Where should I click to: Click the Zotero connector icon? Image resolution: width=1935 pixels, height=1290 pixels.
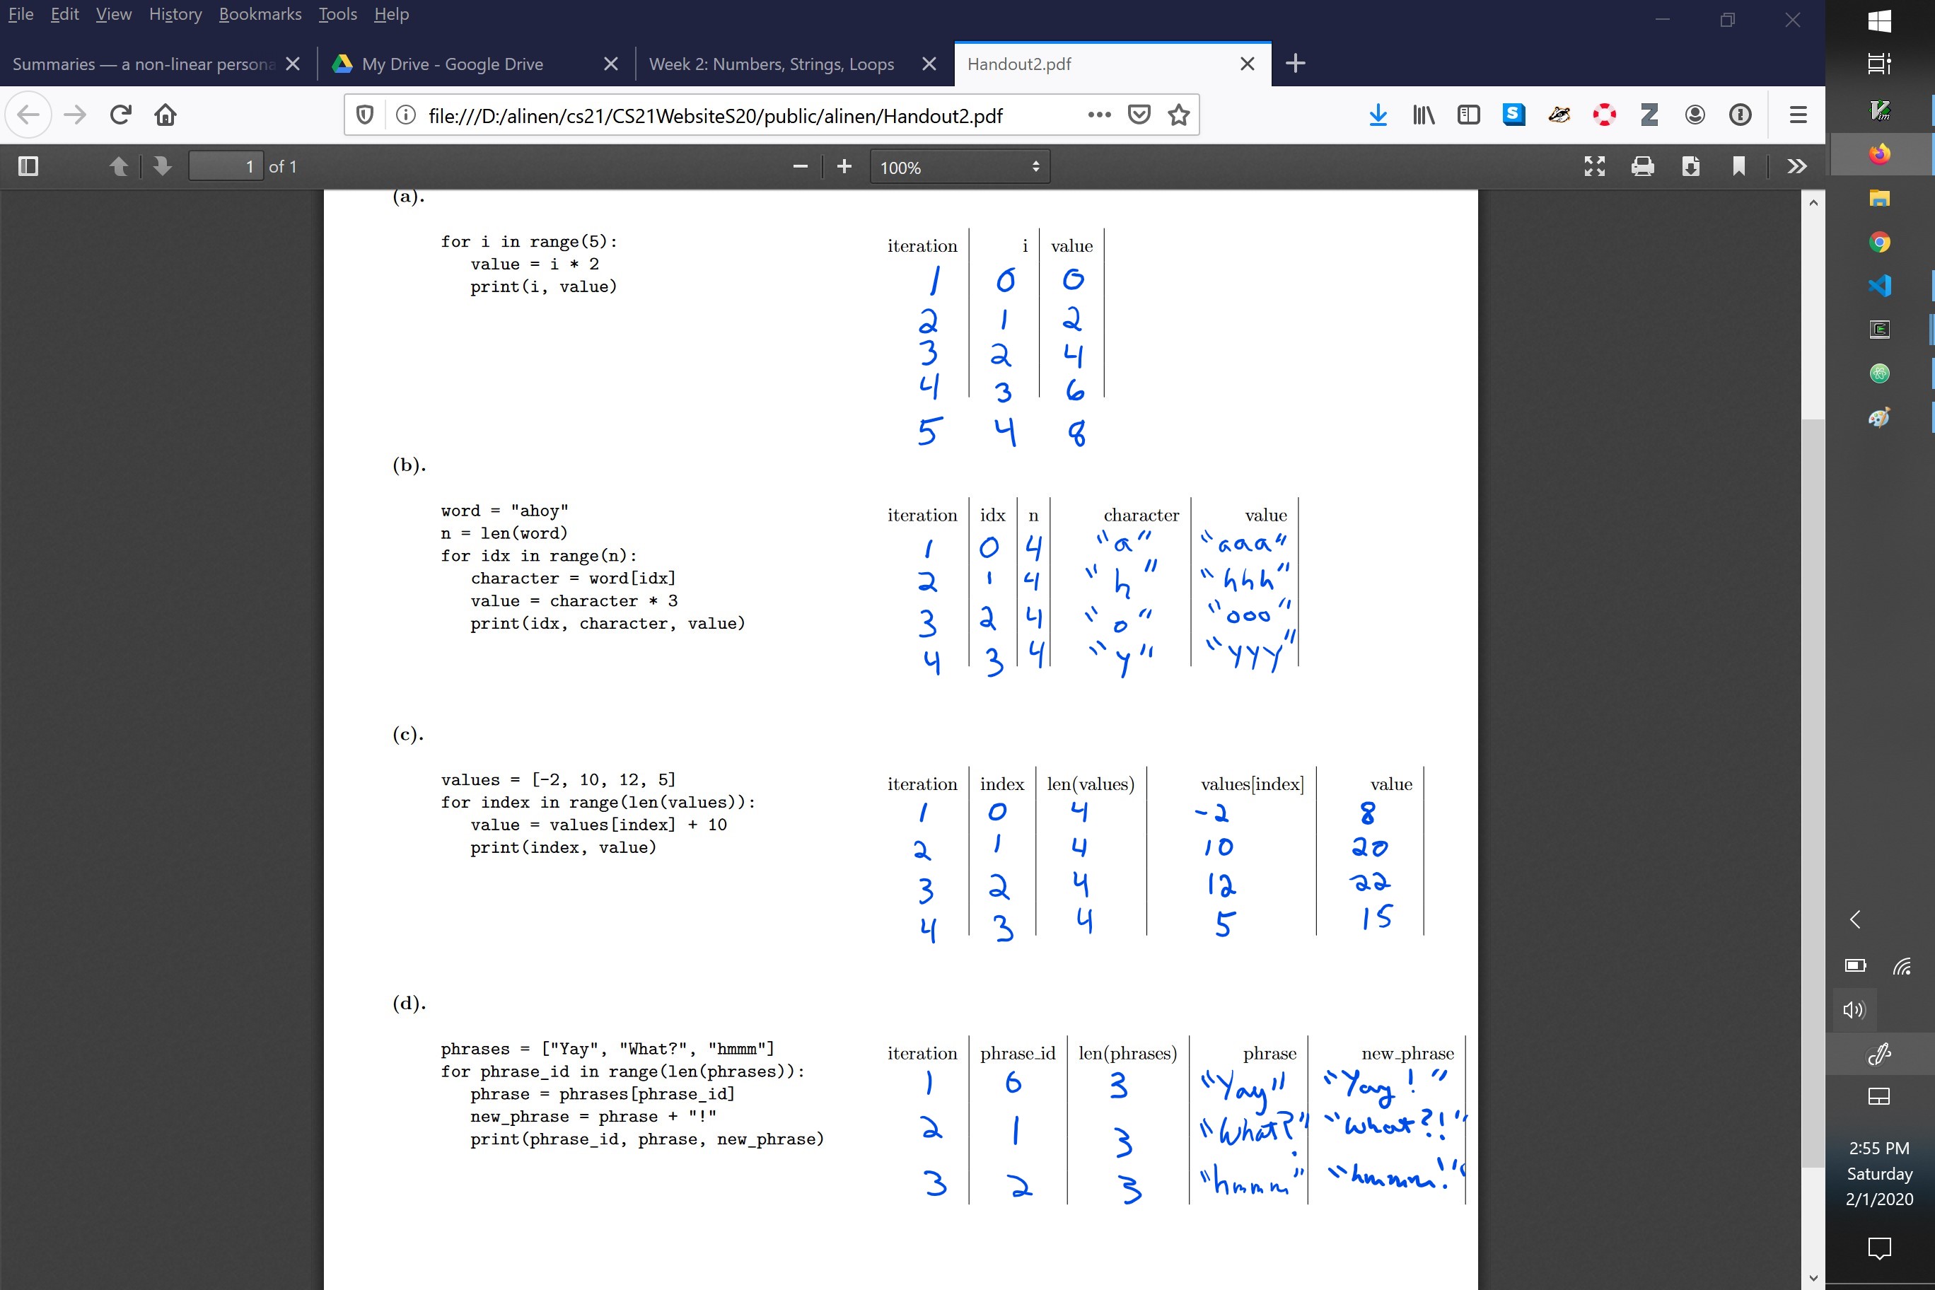[x=1649, y=115]
